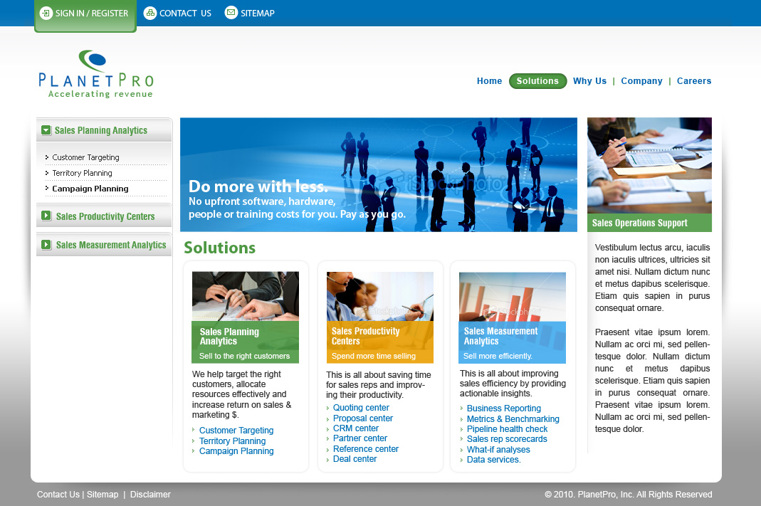Open Campaign Planning link in card

coord(236,451)
